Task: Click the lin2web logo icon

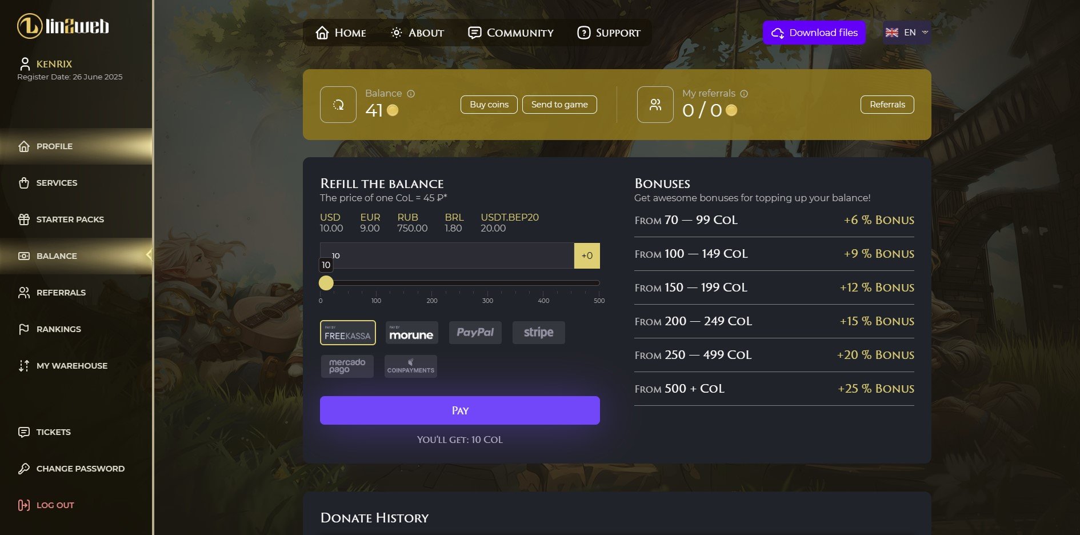Action: click(x=29, y=26)
